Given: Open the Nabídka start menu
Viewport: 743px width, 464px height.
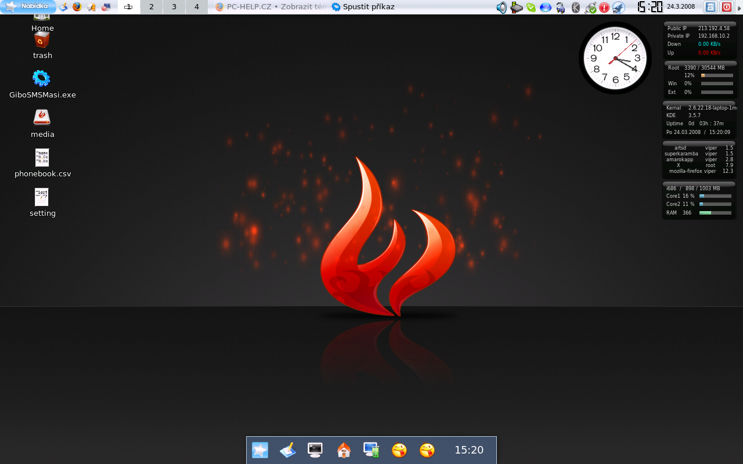Looking at the screenshot, I should [x=28, y=7].
